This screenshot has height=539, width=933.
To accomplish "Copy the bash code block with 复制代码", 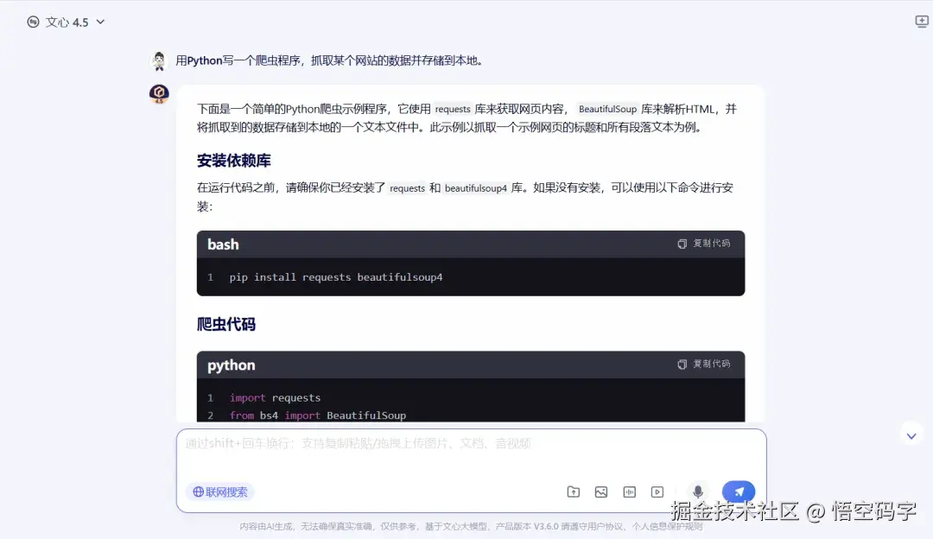I will tap(708, 244).
